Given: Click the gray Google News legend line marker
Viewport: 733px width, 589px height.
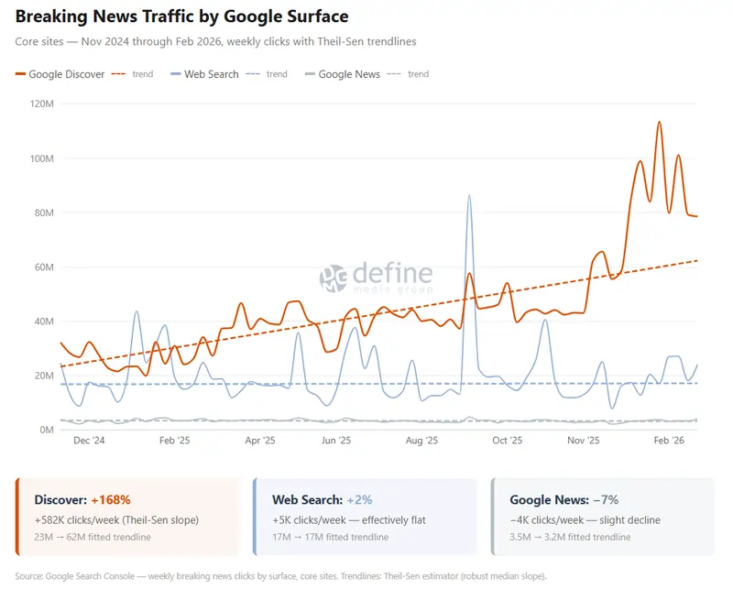Looking at the screenshot, I should point(310,74).
